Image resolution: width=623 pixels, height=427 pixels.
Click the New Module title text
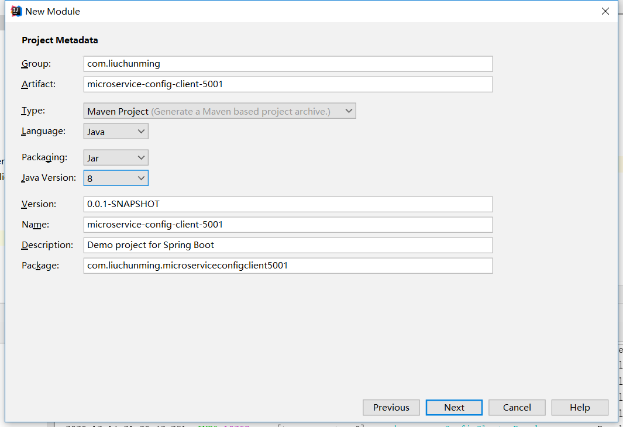pyautogui.click(x=53, y=12)
